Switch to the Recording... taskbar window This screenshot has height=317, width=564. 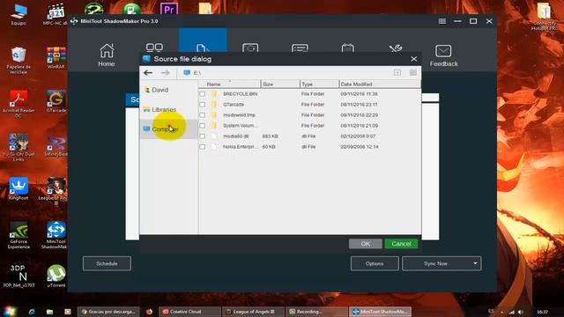(x=316, y=312)
